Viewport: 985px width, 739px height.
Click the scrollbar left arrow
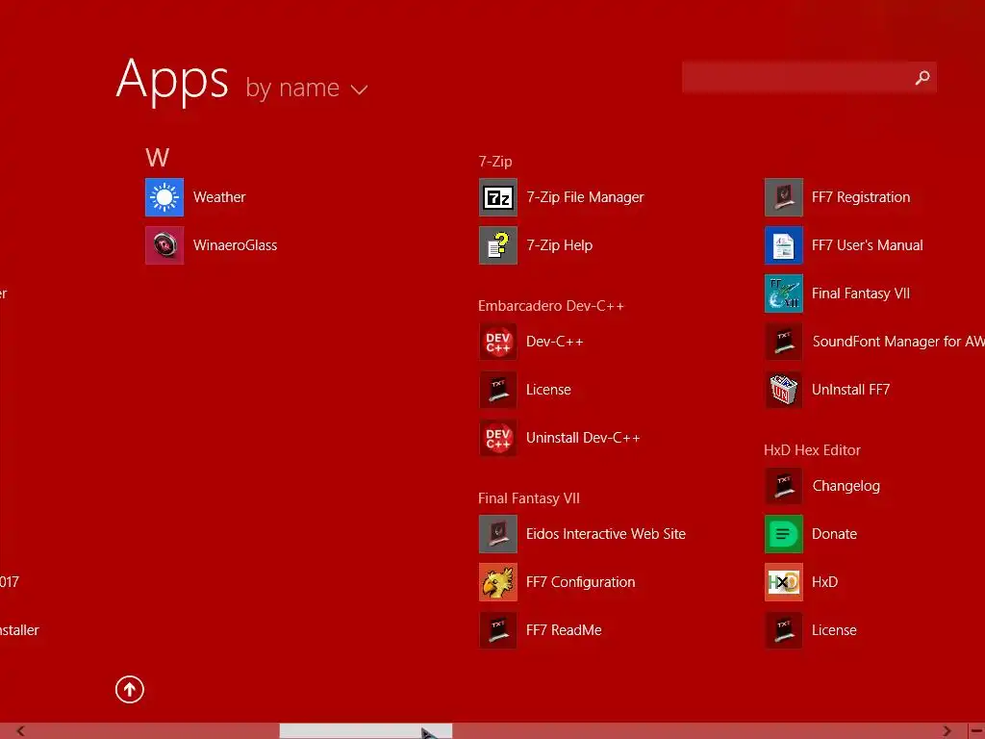tap(21, 731)
